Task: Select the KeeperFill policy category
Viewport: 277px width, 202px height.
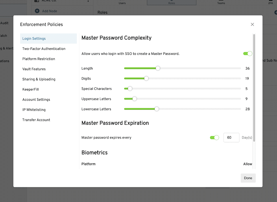Action: 31,89
